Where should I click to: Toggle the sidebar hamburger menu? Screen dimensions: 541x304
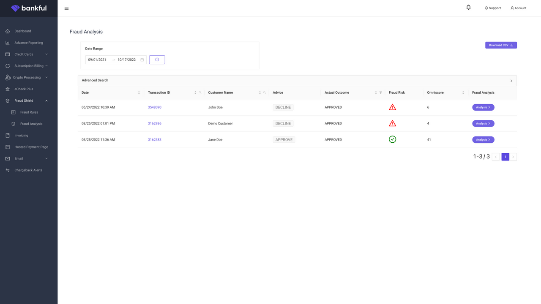(66, 8)
